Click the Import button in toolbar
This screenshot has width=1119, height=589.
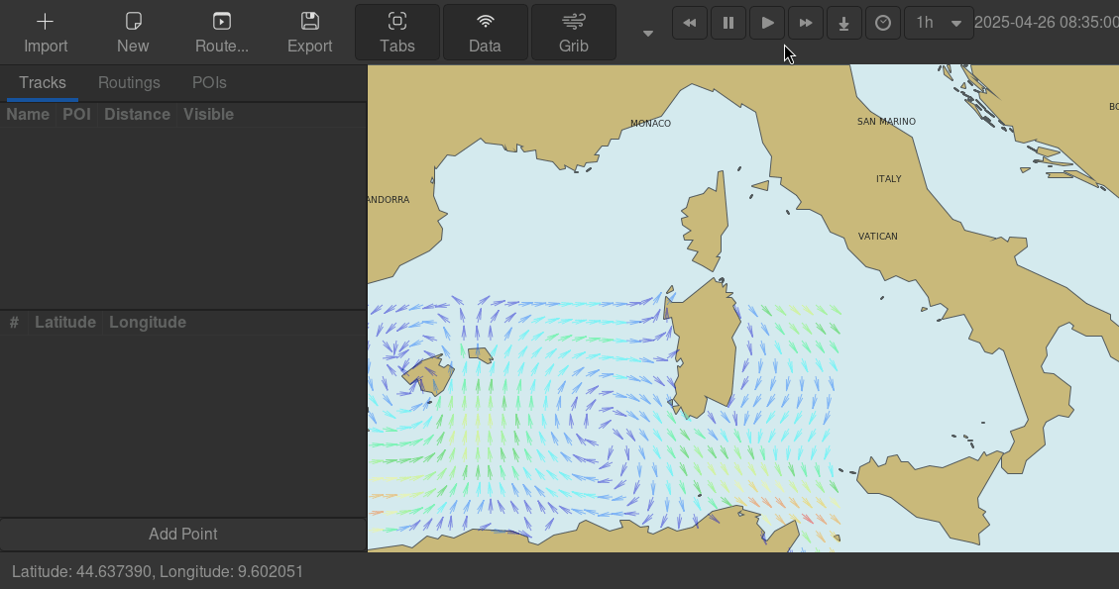coord(46,33)
